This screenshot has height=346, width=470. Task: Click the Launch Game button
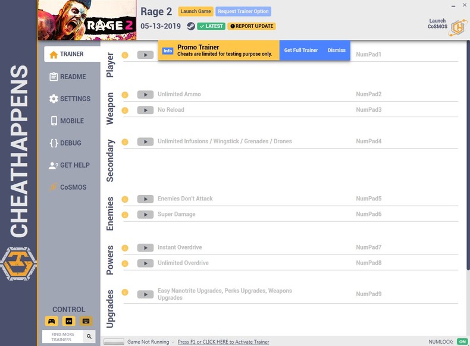point(196,11)
